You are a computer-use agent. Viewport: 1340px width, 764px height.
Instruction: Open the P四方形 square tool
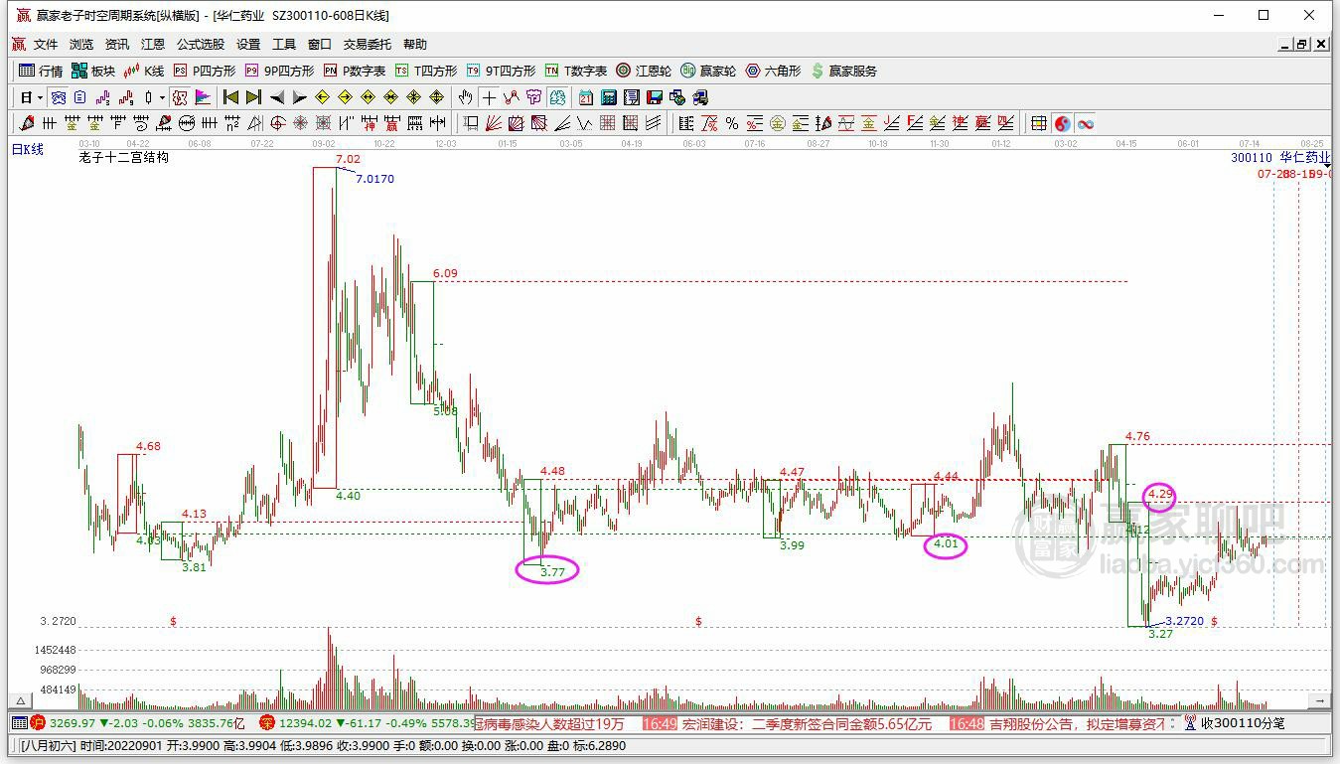[205, 71]
